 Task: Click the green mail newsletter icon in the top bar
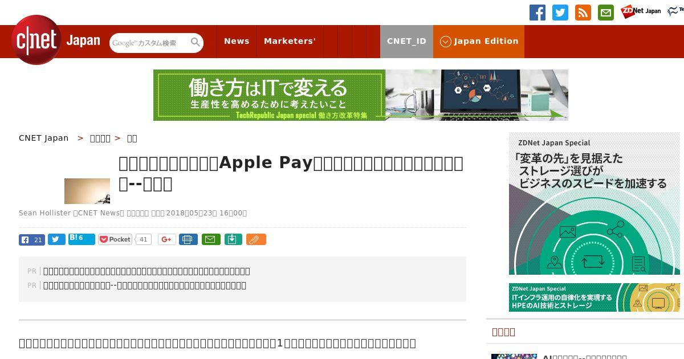[606, 13]
